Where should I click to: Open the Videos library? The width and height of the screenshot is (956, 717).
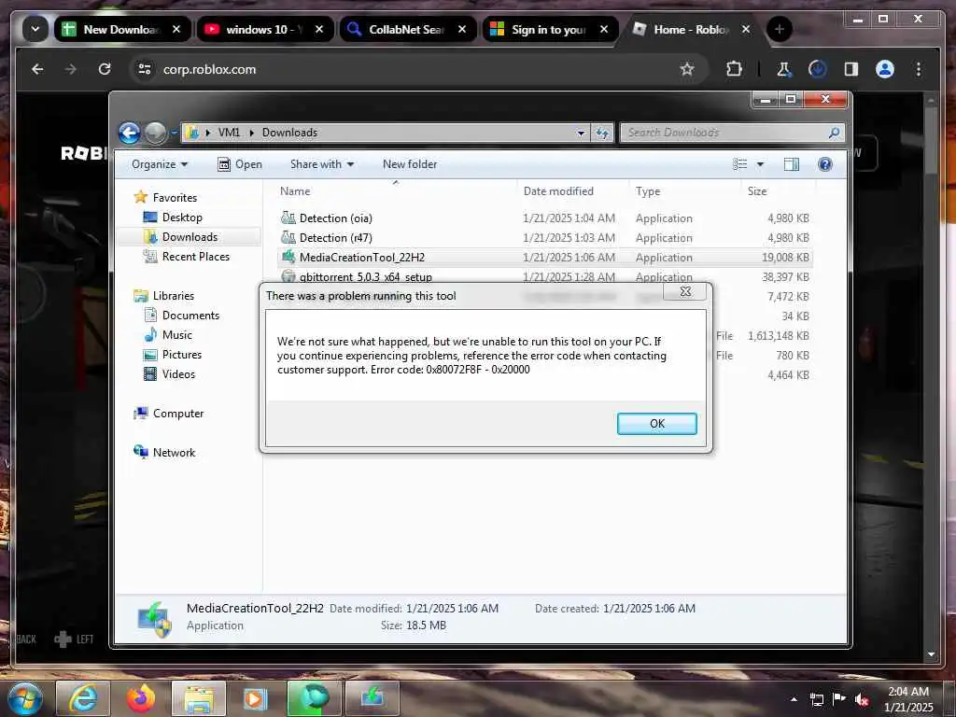coord(178,373)
